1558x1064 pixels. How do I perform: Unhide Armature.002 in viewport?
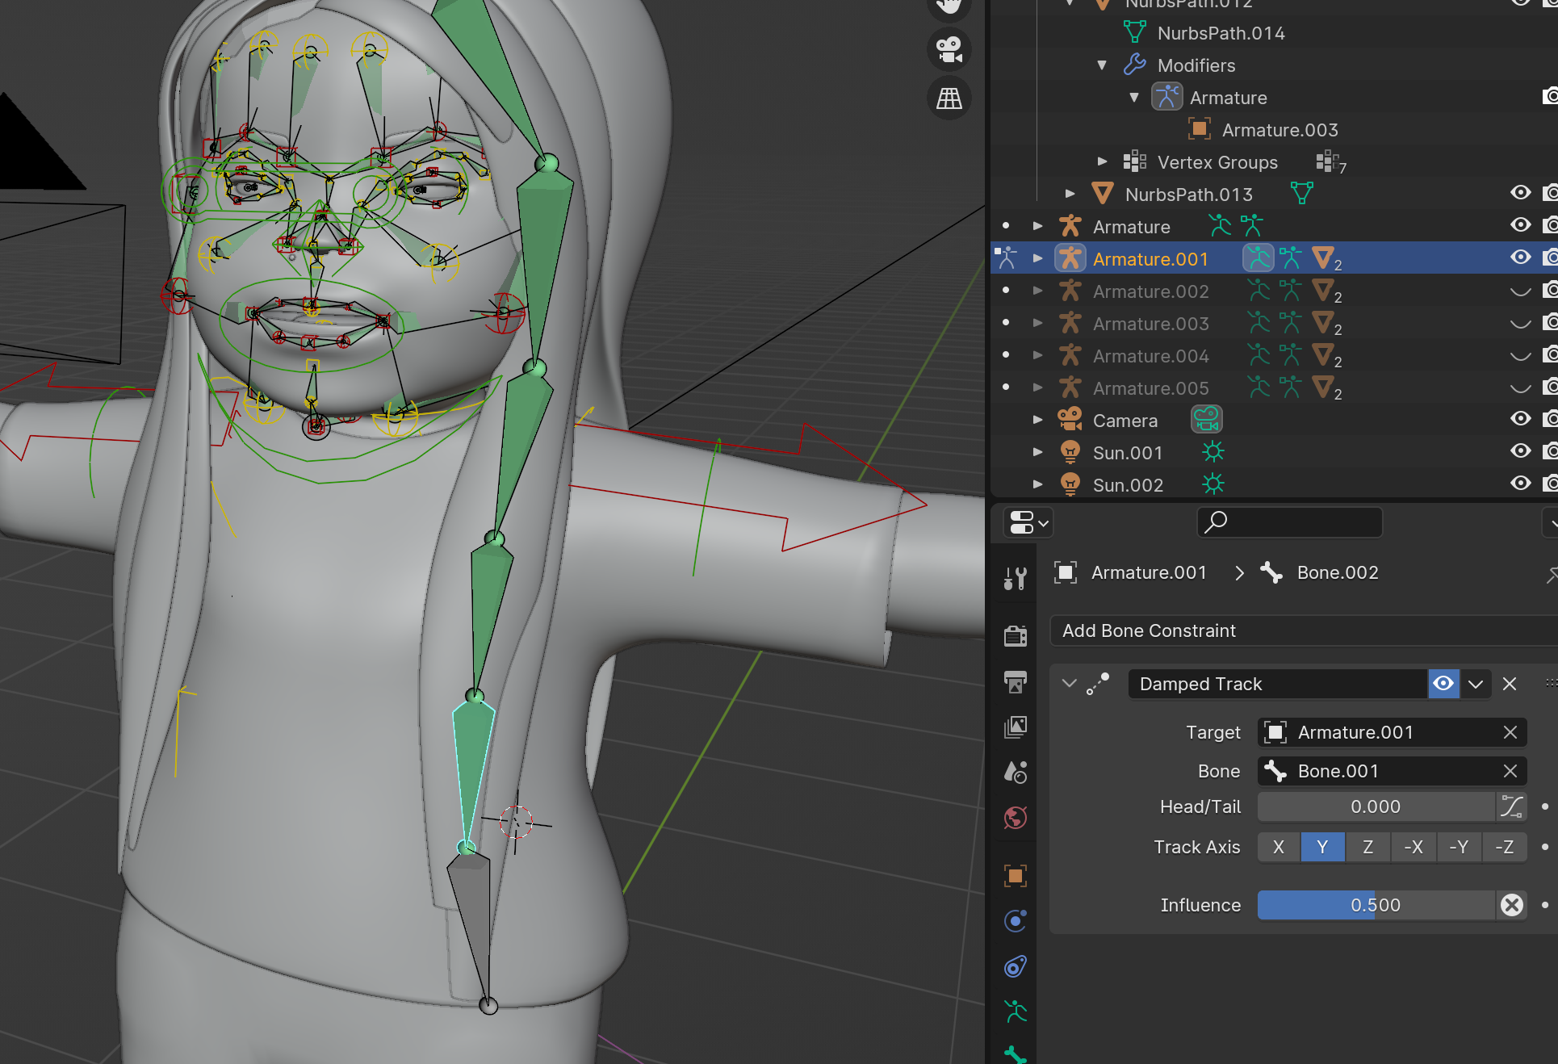point(1520,291)
